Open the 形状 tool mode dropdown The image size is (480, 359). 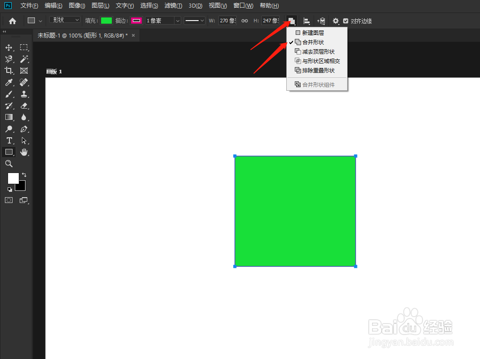click(x=65, y=20)
